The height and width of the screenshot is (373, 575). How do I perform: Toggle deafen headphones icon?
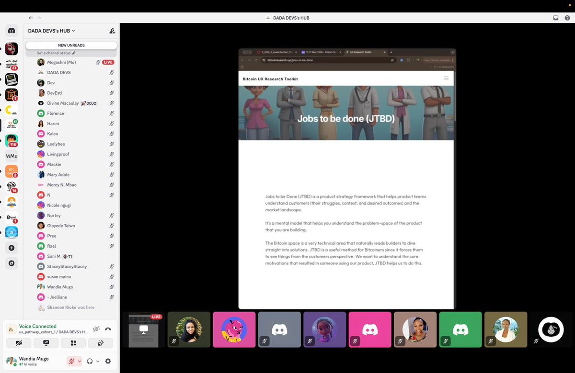pyautogui.click(x=90, y=361)
